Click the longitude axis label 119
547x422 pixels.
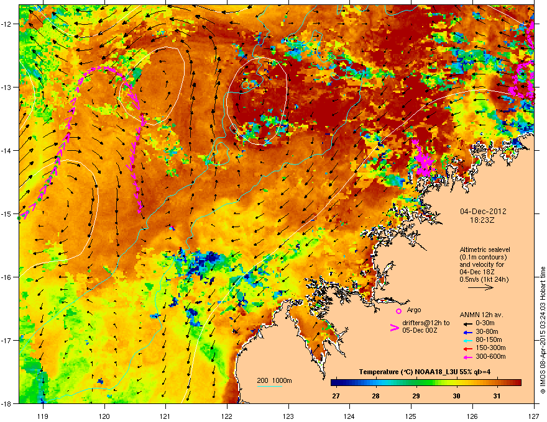(x=43, y=416)
